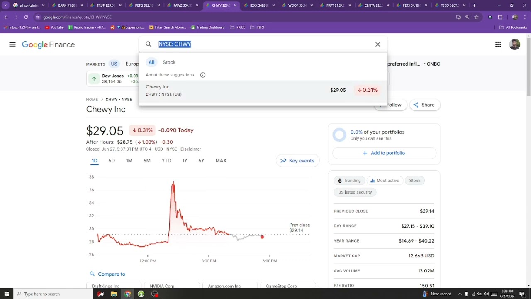Click the Google Finance logo
The height and width of the screenshot is (299, 531).
(x=49, y=44)
